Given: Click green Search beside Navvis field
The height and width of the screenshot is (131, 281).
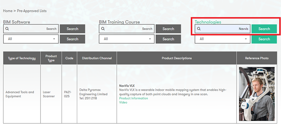Looking at the screenshot, I should coord(264,29).
